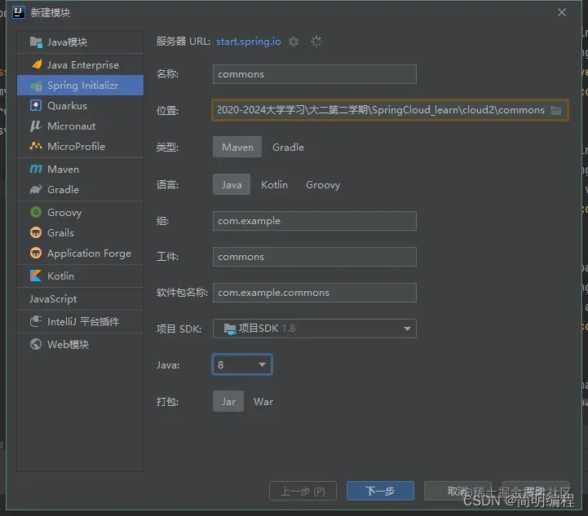Click the Application Forge icon
The height and width of the screenshot is (516, 588).
pyautogui.click(x=36, y=253)
